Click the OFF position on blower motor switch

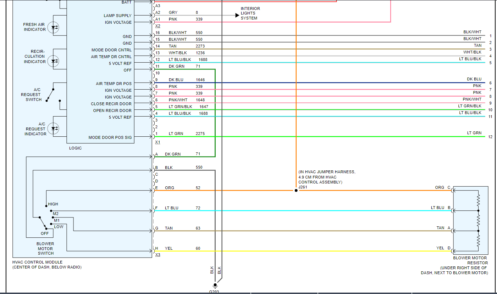tap(45, 233)
